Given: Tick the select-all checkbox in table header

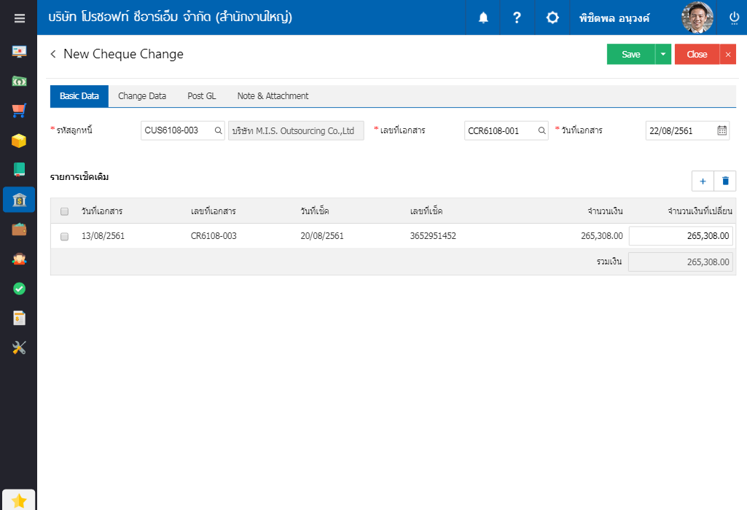Looking at the screenshot, I should pos(64,211).
